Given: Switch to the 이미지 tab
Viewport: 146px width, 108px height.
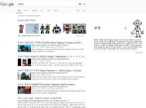Looking at the screenshot, I should click(x=27, y=11).
